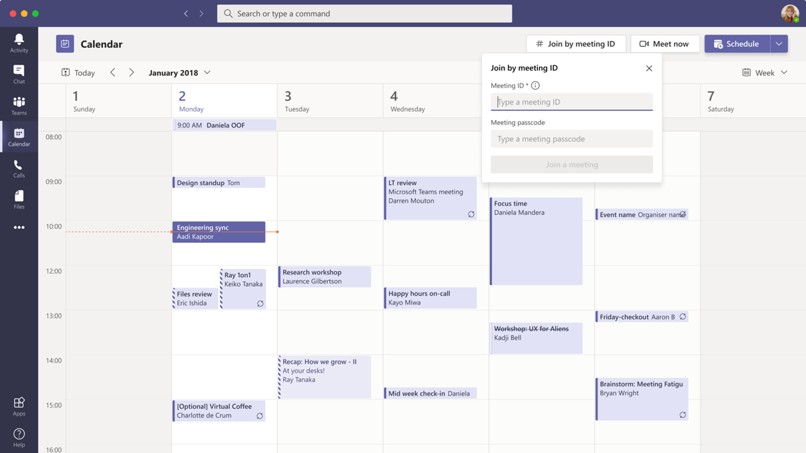
Task: Expand the Schedule button dropdown arrow
Action: 779,43
